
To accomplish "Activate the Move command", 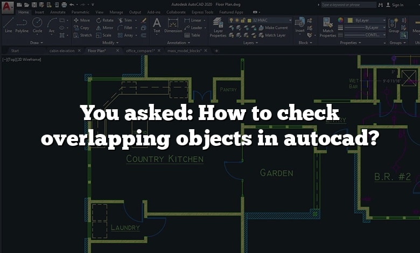I will (82, 20).
